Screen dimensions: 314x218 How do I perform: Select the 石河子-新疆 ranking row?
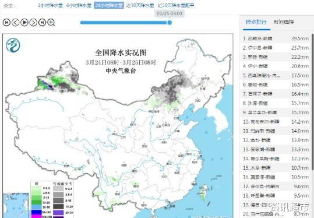(276, 94)
